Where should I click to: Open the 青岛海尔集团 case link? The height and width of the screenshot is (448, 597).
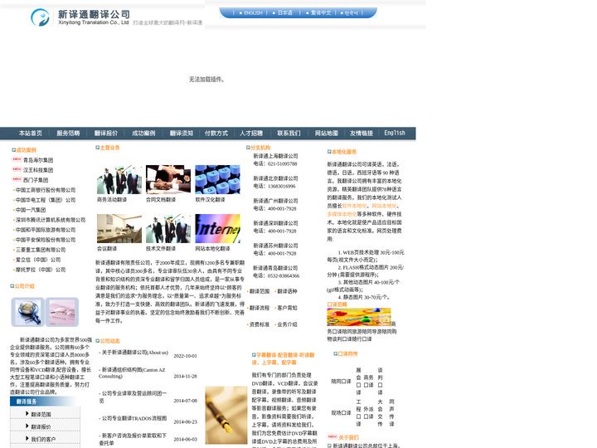[38, 160]
